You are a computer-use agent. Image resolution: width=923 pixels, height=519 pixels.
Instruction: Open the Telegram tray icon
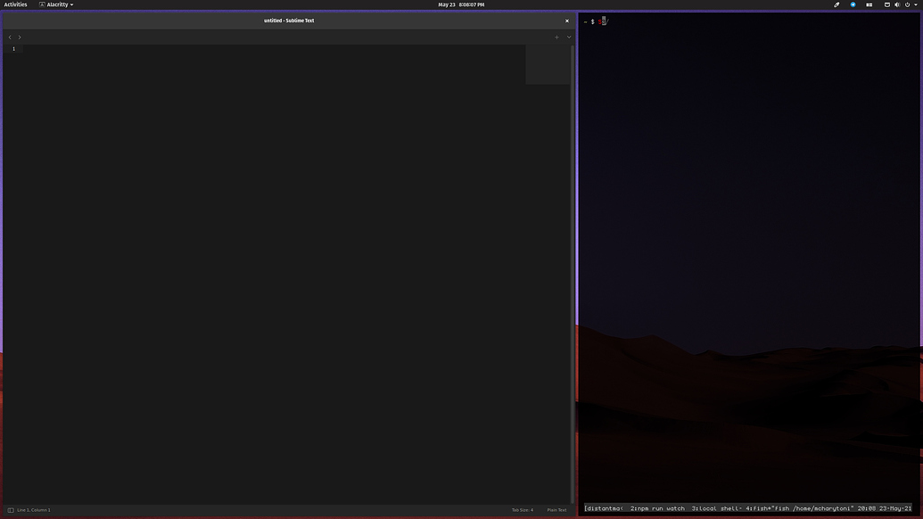[853, 4]
